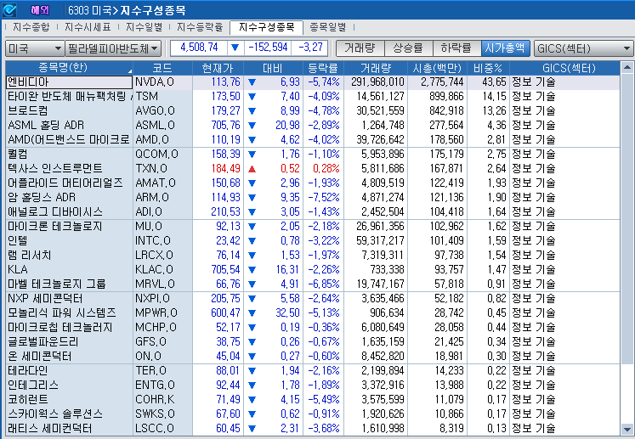Click the down arrow in 암 홀딩스 ADR row

click(x=252, y=198)
